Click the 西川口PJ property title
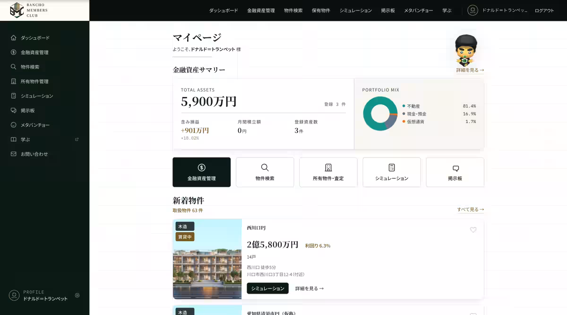 257,228
